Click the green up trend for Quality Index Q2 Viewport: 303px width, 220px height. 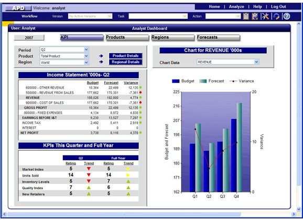tap(89, 188)
